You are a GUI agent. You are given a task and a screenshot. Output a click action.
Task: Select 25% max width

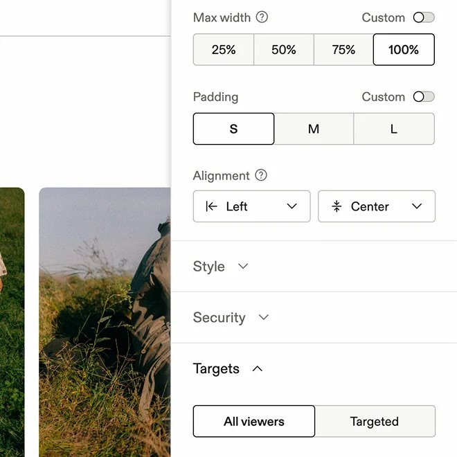point(224,50)
